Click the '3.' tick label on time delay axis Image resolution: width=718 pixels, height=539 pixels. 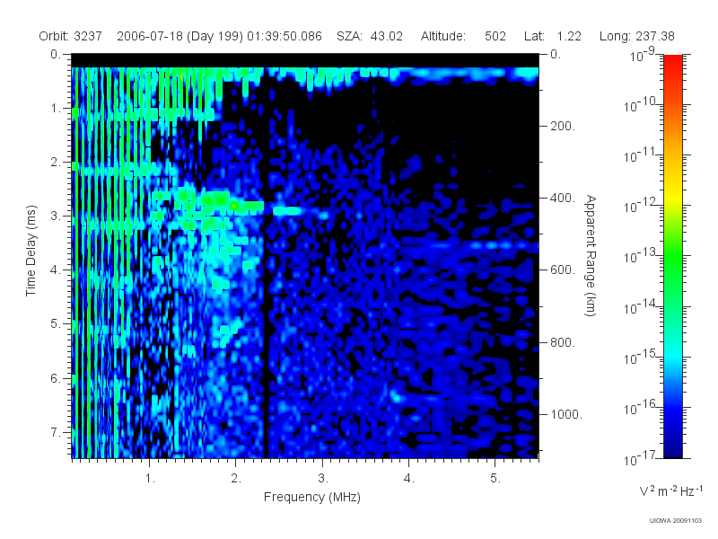(x=56, y=216)
